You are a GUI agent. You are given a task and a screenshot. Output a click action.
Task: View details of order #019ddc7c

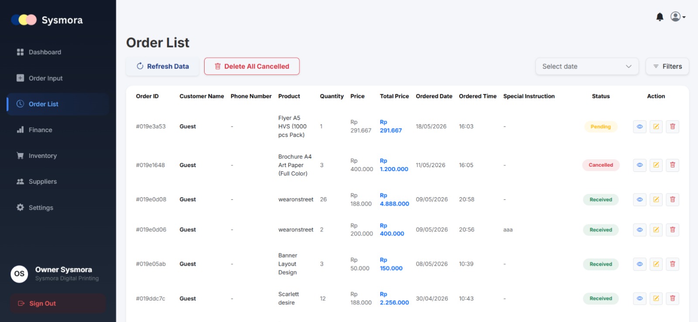coord(640,298)
